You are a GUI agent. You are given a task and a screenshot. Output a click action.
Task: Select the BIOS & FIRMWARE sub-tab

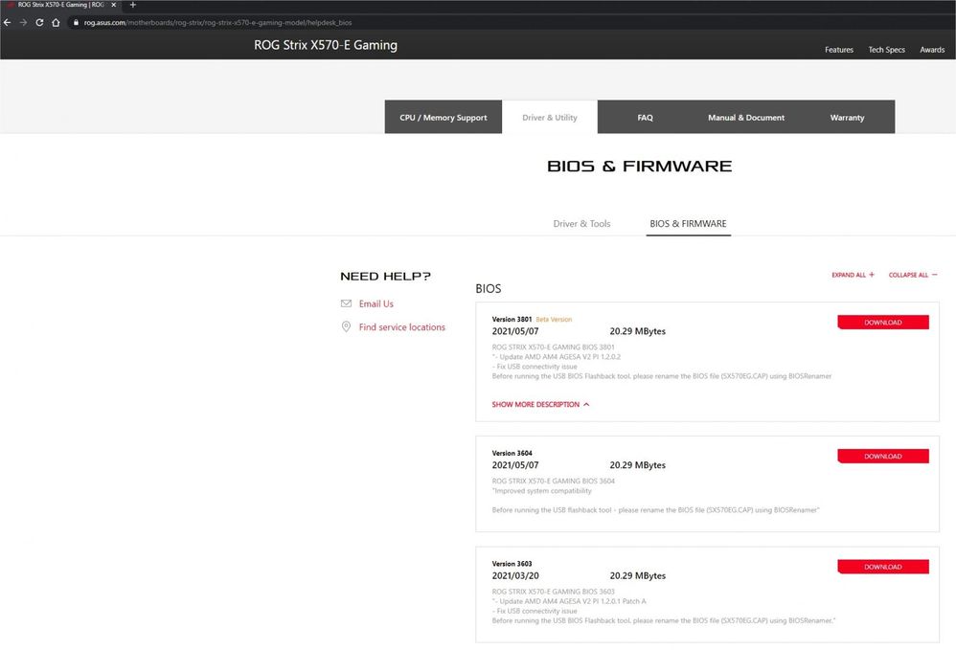pyautogui.click(x=689, y=224)
